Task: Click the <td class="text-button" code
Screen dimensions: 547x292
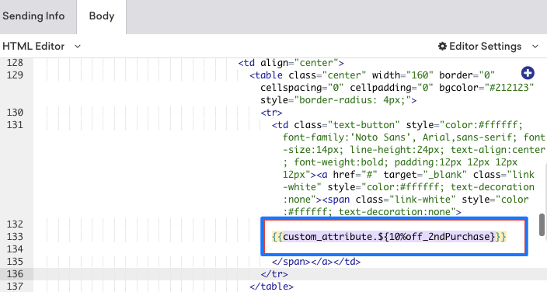Action: coord(336,125)
